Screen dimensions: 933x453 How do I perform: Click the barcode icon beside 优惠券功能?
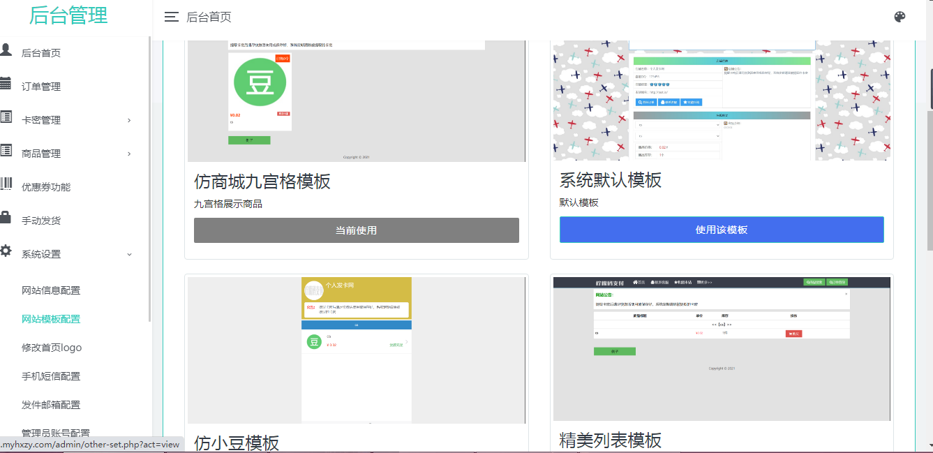tap(6, 184)
